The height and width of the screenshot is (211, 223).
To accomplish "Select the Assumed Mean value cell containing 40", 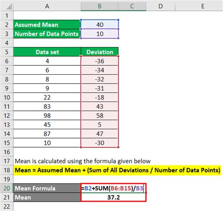I will [x=100, y=24].
